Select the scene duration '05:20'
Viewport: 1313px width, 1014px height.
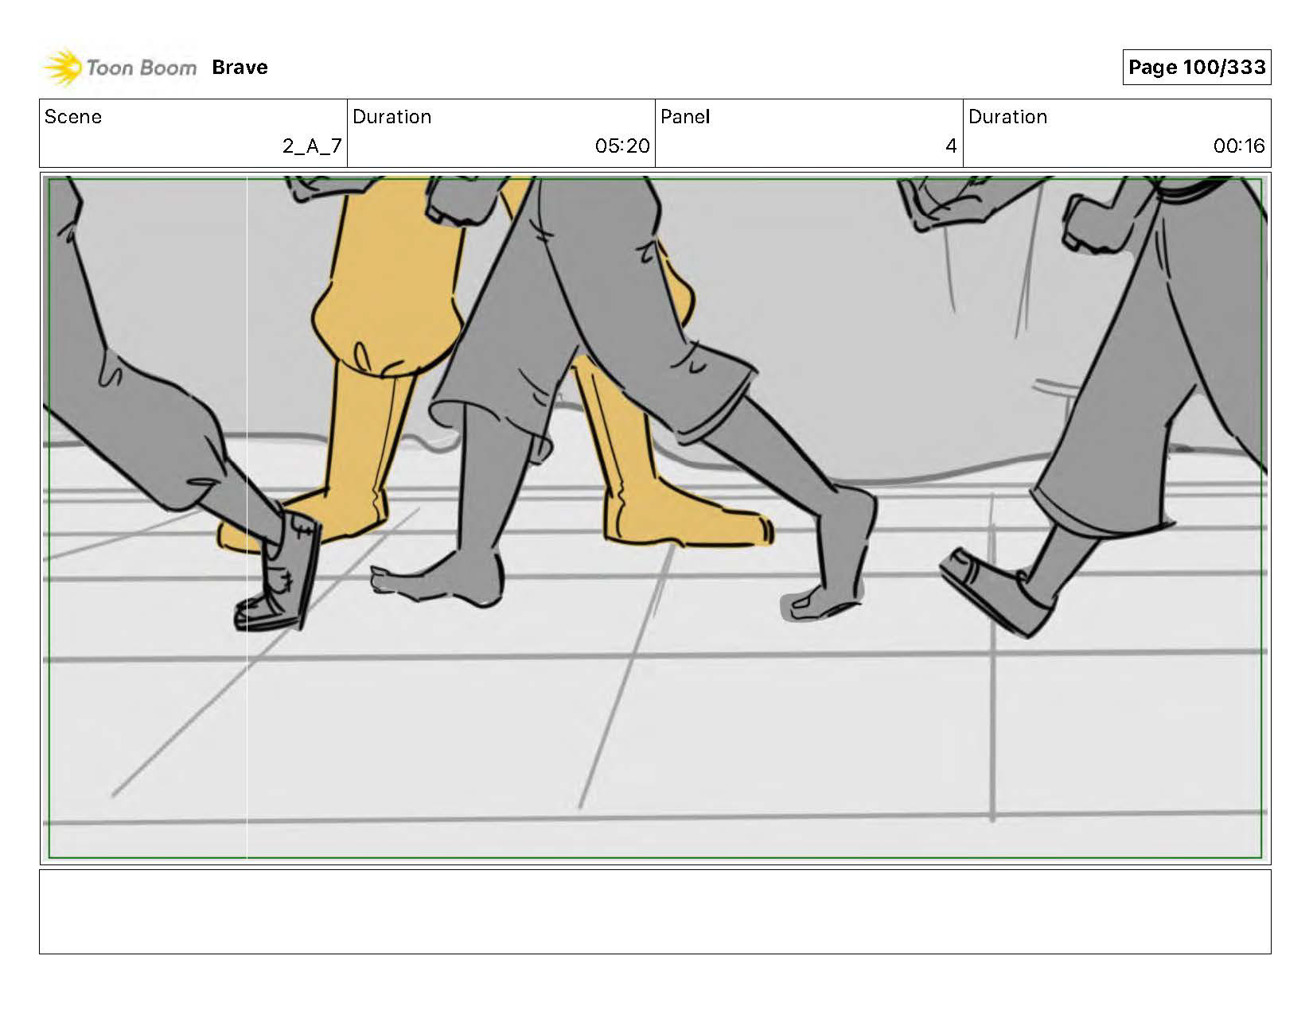click(622, 146)
